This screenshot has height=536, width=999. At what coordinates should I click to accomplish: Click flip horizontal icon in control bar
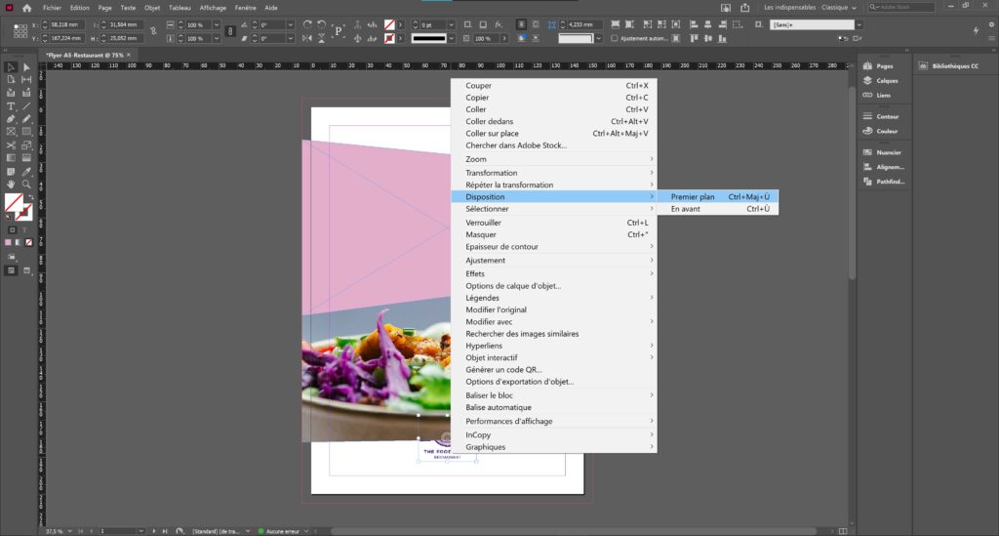pos(307,38)
